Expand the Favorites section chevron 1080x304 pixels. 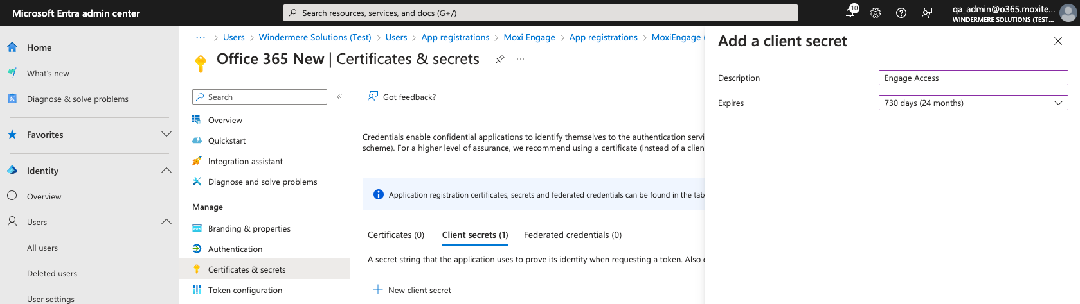point(166,135)
